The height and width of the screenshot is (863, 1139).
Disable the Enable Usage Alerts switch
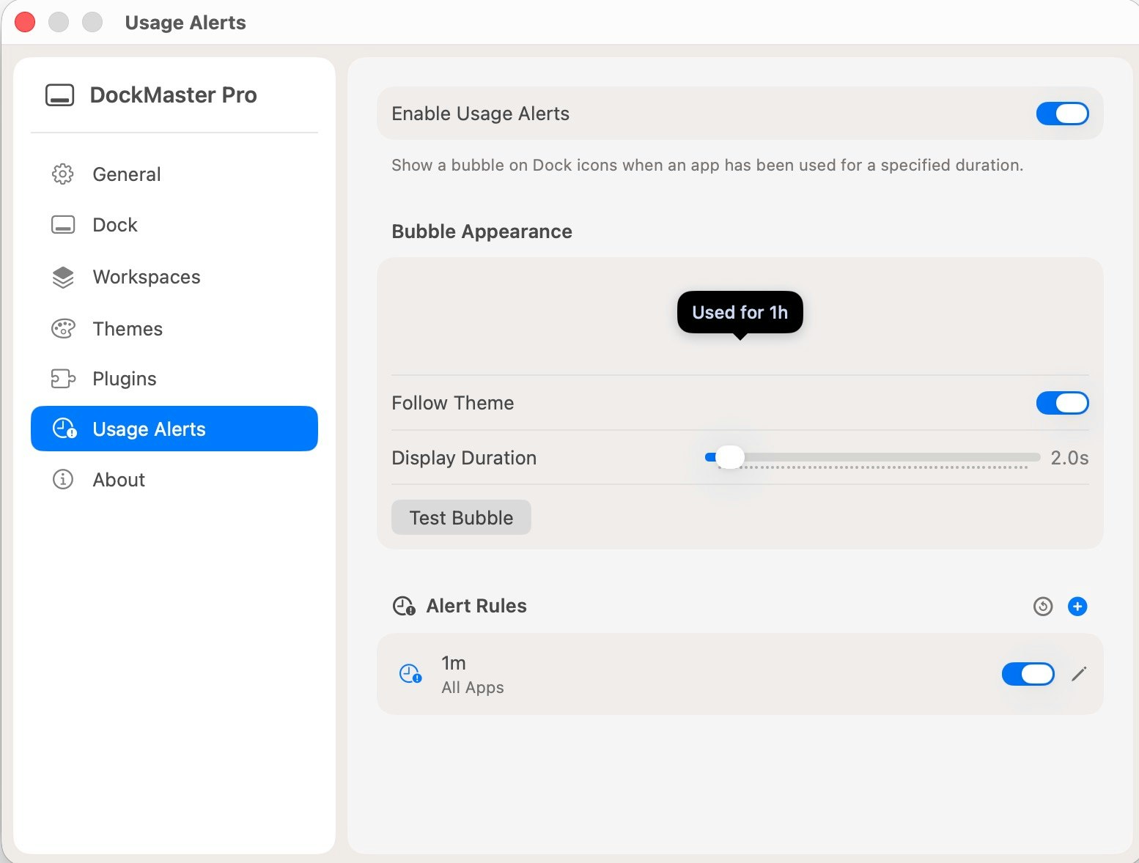(1062, 114)
